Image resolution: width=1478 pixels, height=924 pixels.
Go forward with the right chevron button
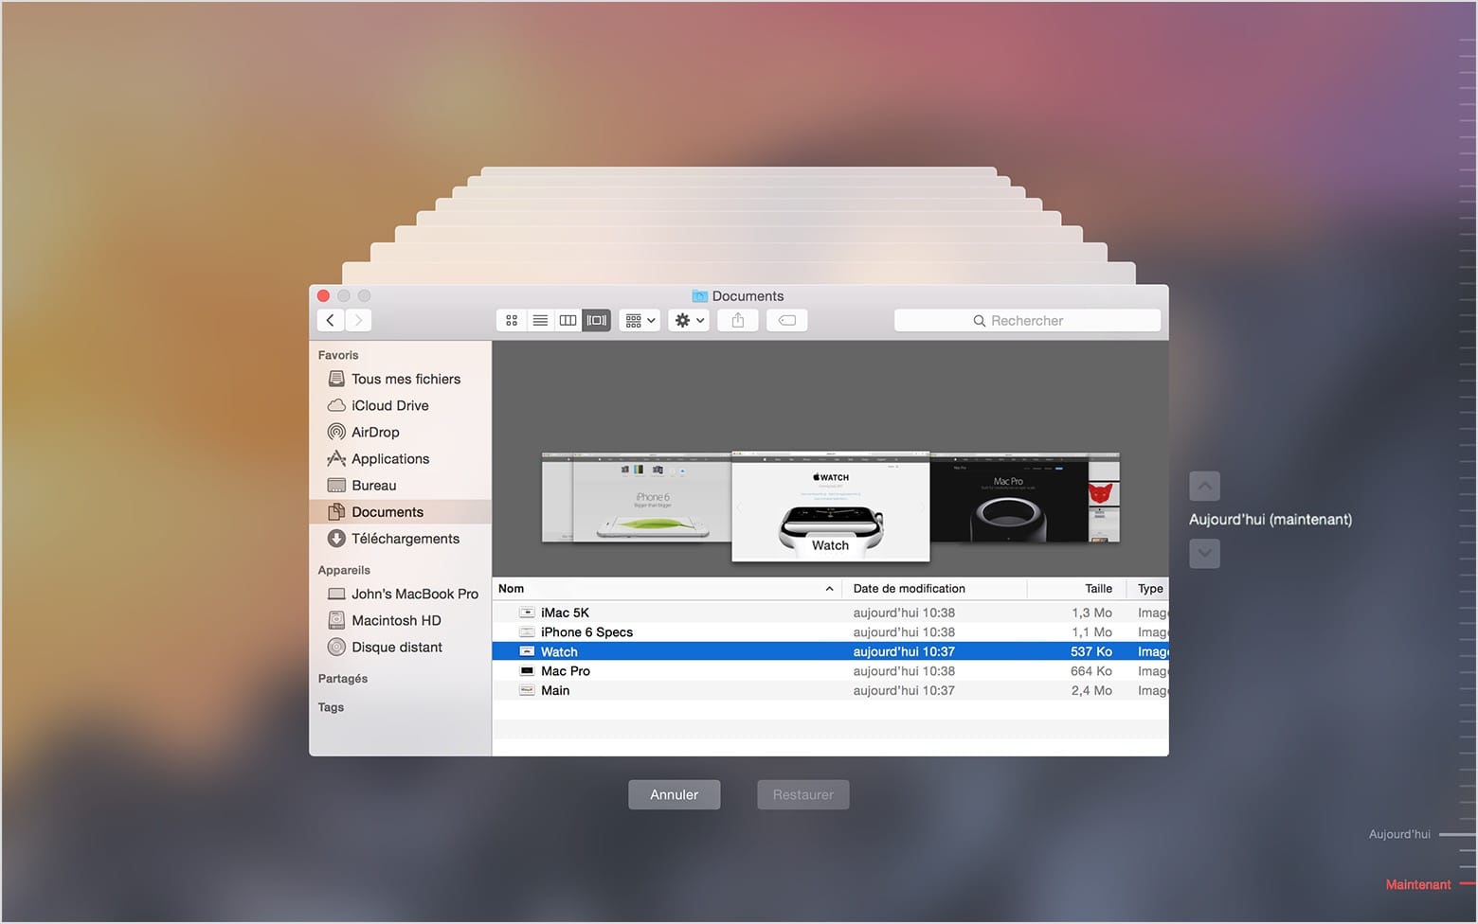[x=358, y=320]
